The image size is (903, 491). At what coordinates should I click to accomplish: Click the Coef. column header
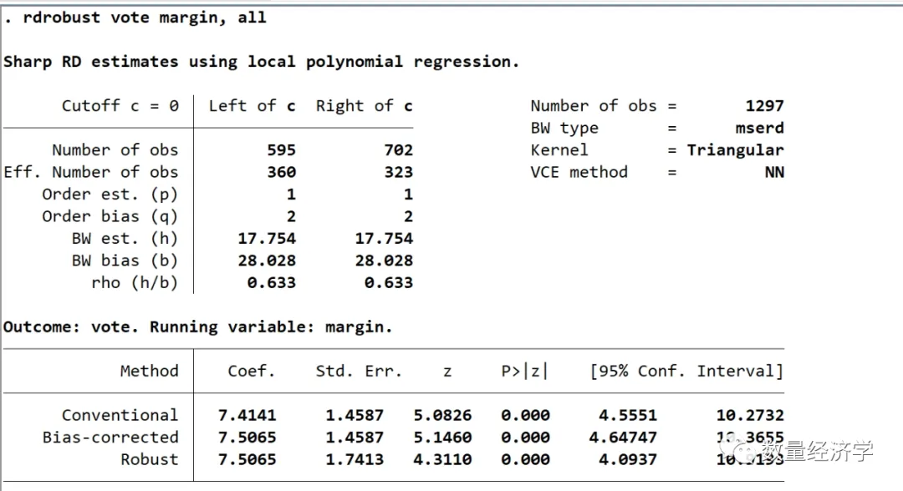point(251,372)
